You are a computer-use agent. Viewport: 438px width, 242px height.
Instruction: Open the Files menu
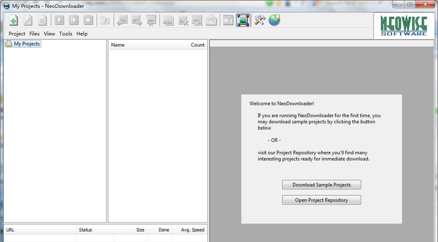tap(35, 34)
